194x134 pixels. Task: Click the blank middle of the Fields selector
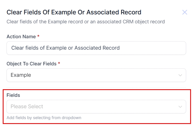(x=109, y=107)
